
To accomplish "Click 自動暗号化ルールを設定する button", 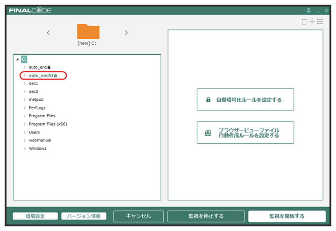I will coord(245,99).
